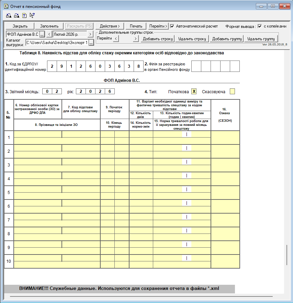Click the first cell of row 1
Viewport: 293px width, 303px height.
[38, 134]
